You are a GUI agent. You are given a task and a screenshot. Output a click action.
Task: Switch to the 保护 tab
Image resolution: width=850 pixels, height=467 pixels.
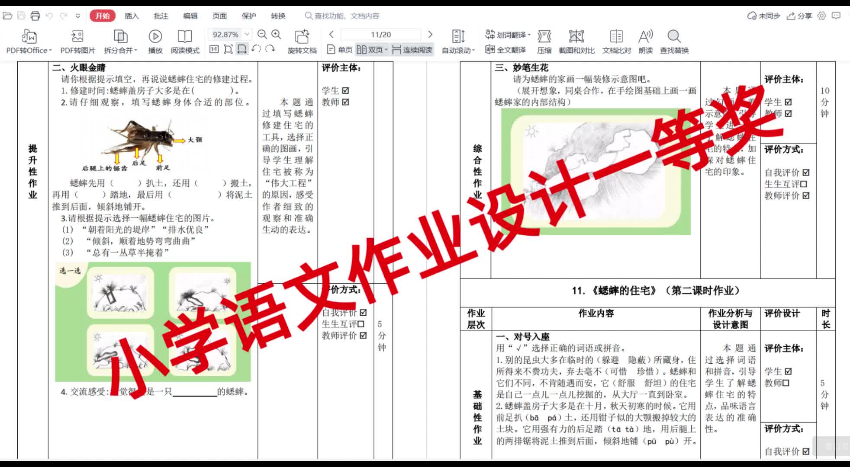coord(248,16)
